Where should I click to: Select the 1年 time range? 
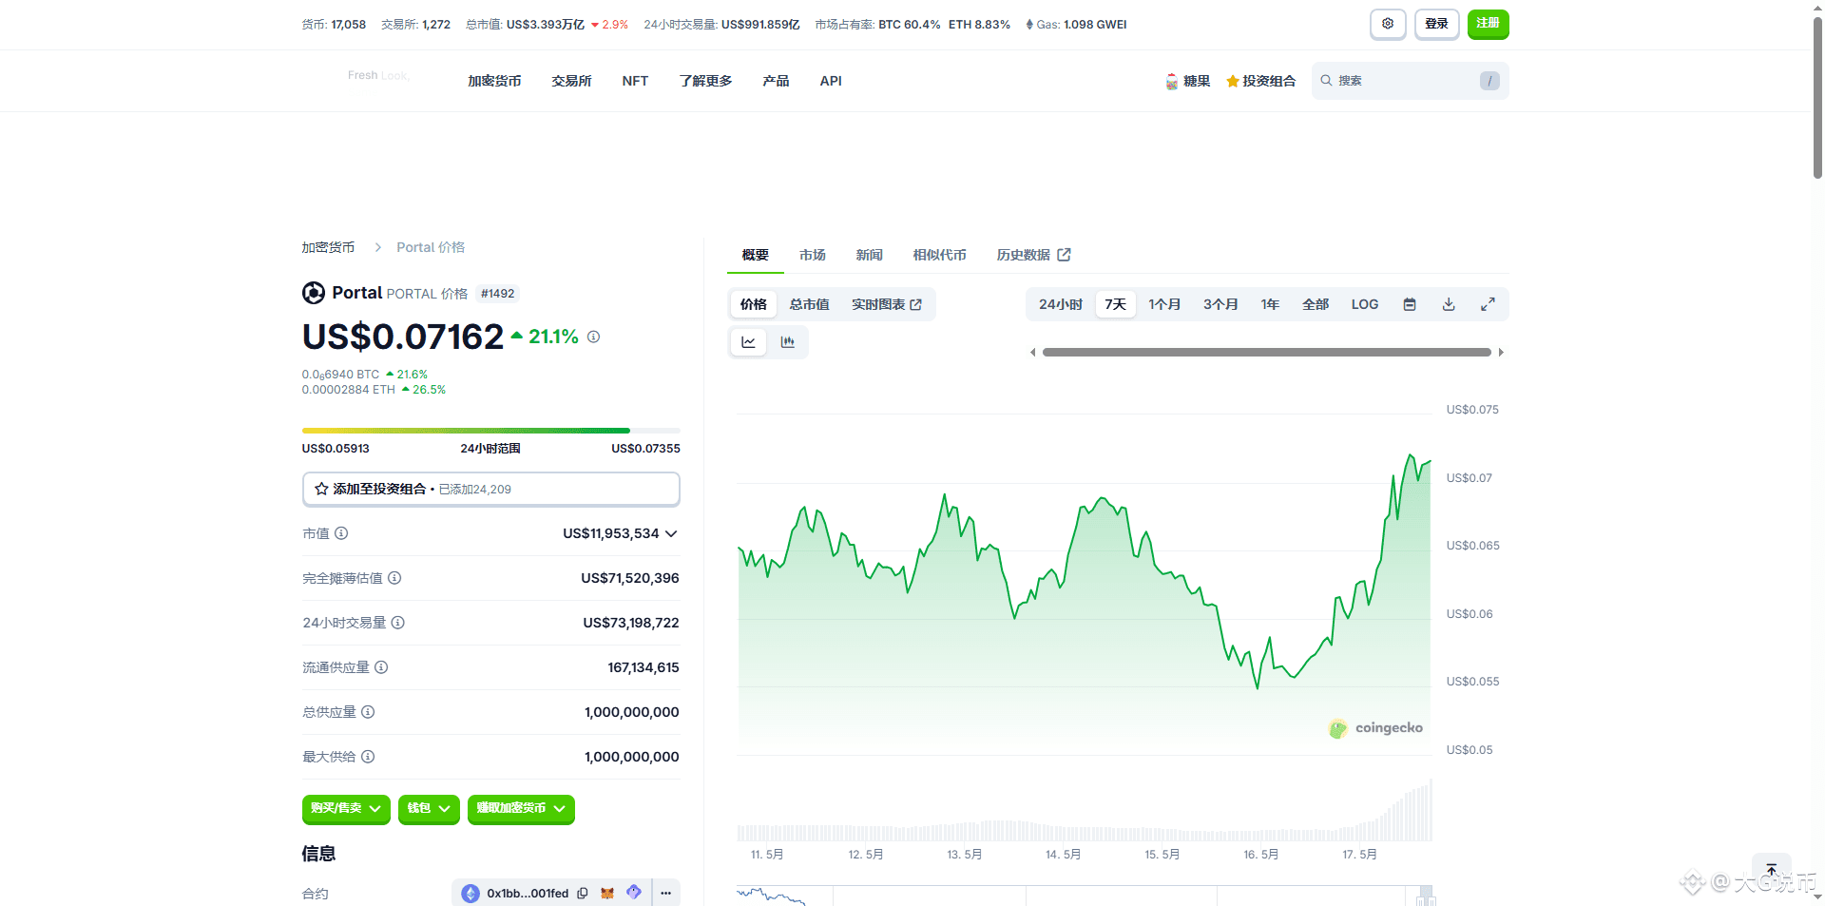click(1270, 304)
